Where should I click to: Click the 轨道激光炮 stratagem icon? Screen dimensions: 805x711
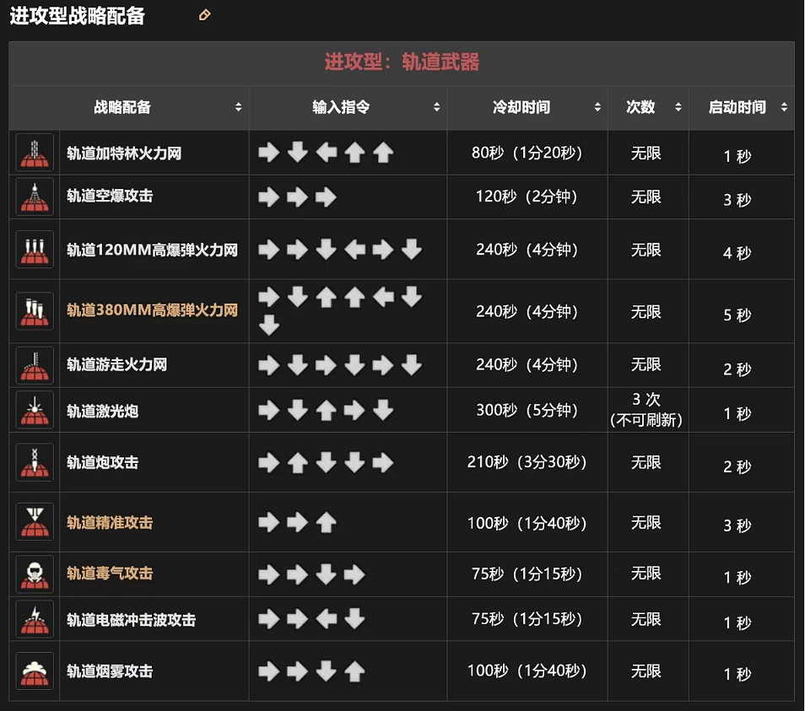coord(35,411)
